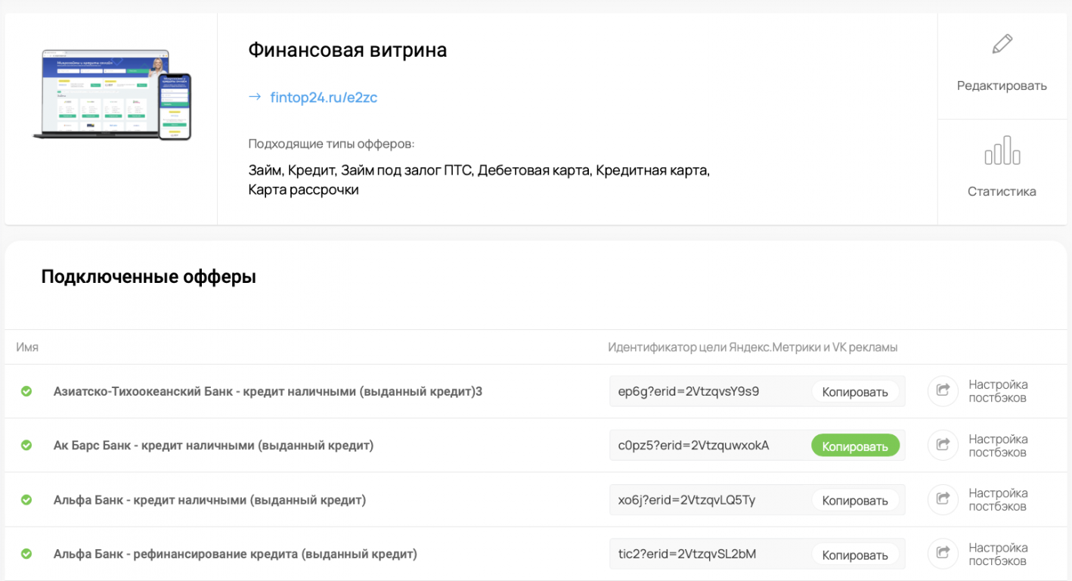The width and height of the screenshot is (1072, 581).
Task: Click postback share icon for Азиатско-Тихоокеанский Банк
Action: (943, 391)
